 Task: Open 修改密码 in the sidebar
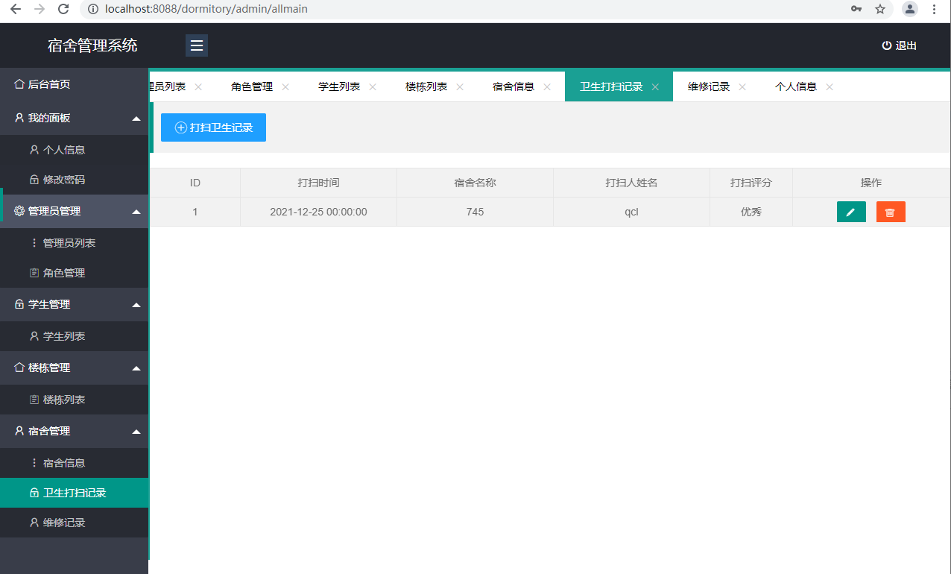[x=64, y=180]
